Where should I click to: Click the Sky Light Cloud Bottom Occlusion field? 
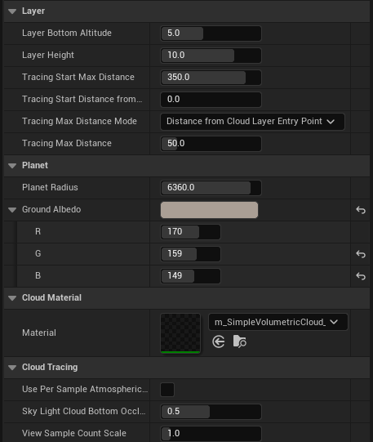[x=211, y=412]
